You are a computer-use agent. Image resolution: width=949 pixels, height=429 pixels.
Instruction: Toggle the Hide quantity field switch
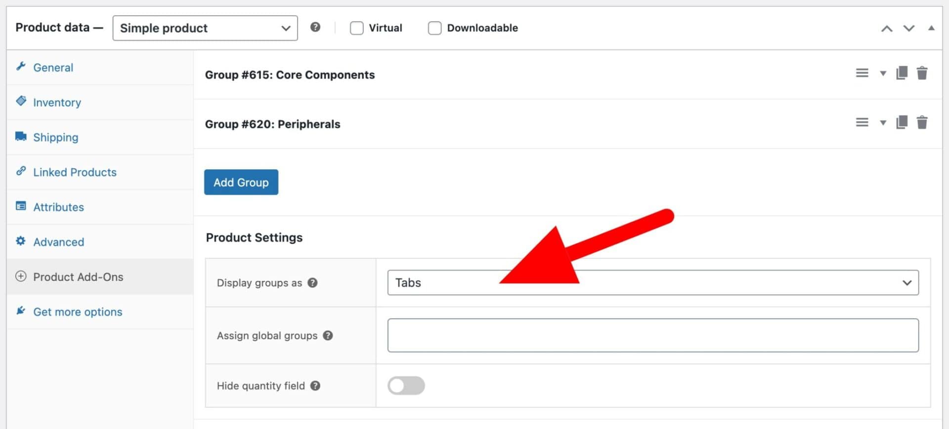406,386
